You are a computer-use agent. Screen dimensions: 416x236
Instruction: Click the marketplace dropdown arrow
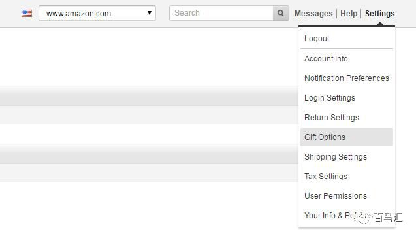coord(150,12)
